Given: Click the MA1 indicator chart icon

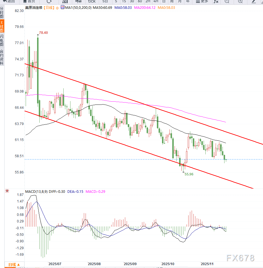Looking at the screenshot, I should coord(62,8).
